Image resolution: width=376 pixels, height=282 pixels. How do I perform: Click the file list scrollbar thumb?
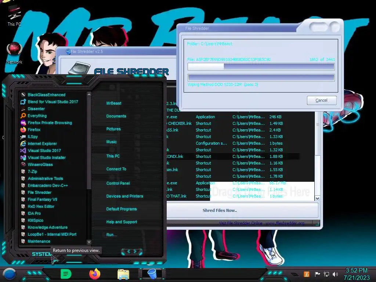click(317, 134)
